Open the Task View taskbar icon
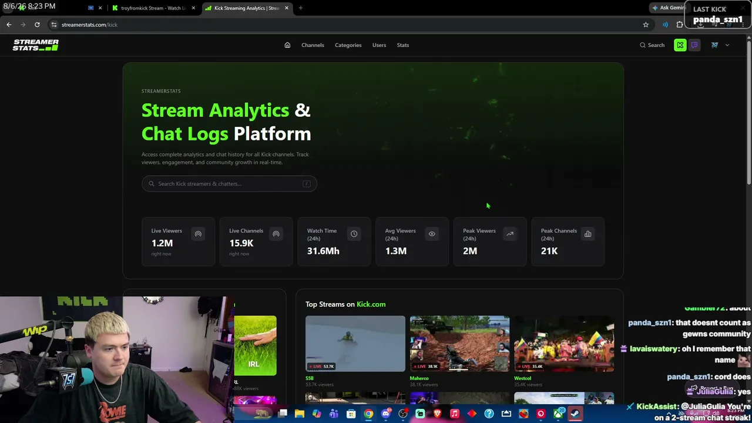Viewport: 752px width, 423px height. coord(283,414)
